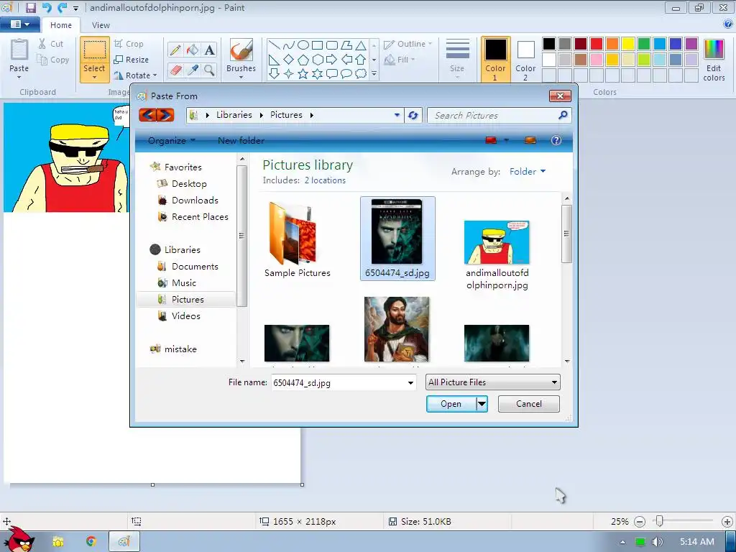Open the Documents library

195,267
